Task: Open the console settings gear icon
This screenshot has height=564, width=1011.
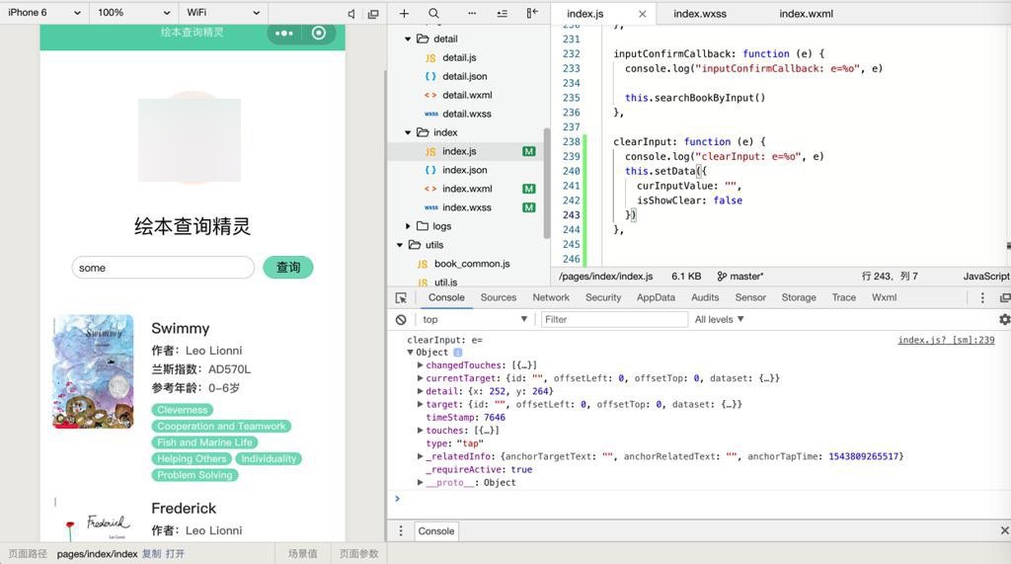Action: (1004, 319)
